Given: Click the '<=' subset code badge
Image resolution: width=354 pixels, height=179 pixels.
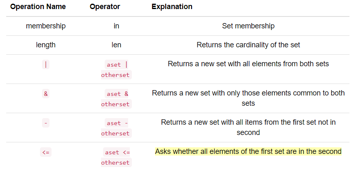Looking at the screenshot, I should (46, 152).
